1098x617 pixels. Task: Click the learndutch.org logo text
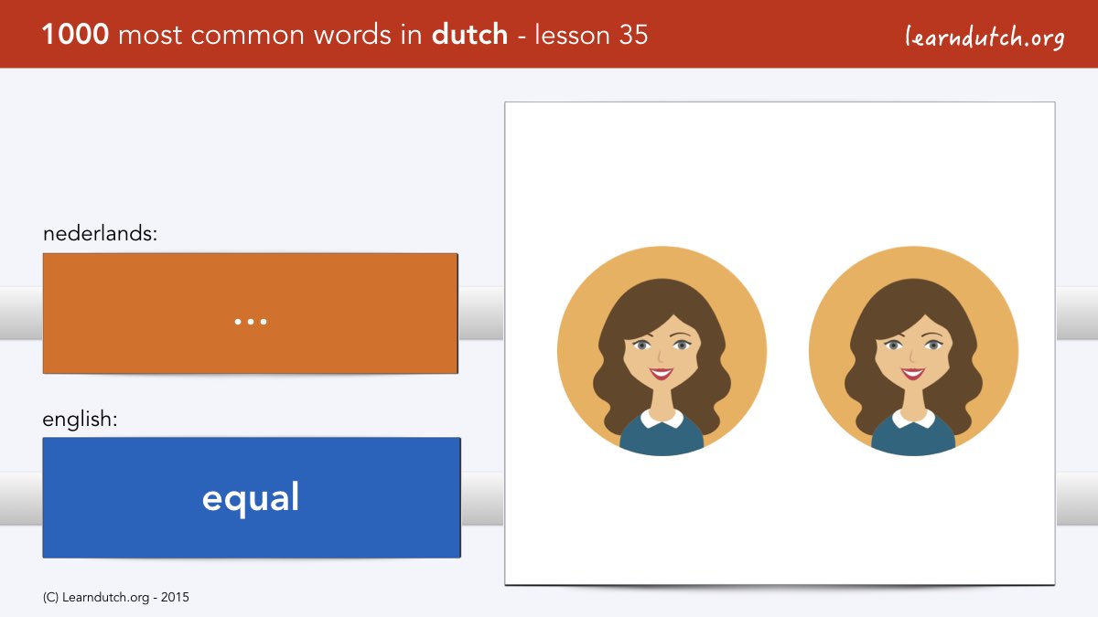pos(985,37)
